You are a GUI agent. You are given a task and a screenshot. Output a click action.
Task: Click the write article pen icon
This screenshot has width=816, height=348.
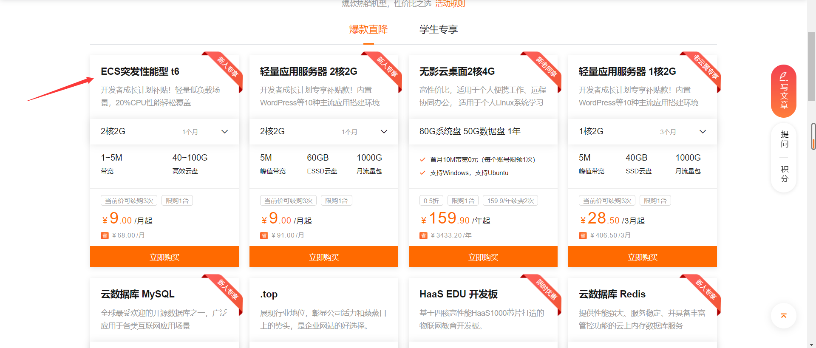point(783,76)
